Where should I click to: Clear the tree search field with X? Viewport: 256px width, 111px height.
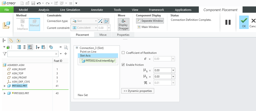click(x=56, y=54)
